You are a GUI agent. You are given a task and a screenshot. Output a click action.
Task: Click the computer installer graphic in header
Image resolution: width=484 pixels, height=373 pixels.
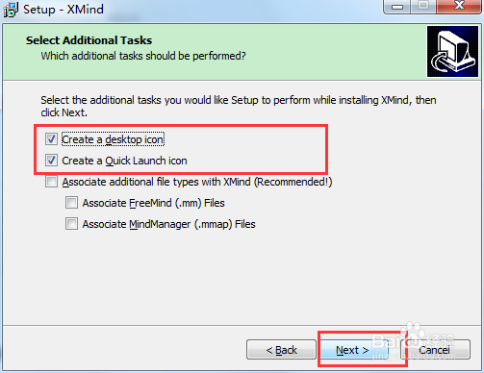452,52
